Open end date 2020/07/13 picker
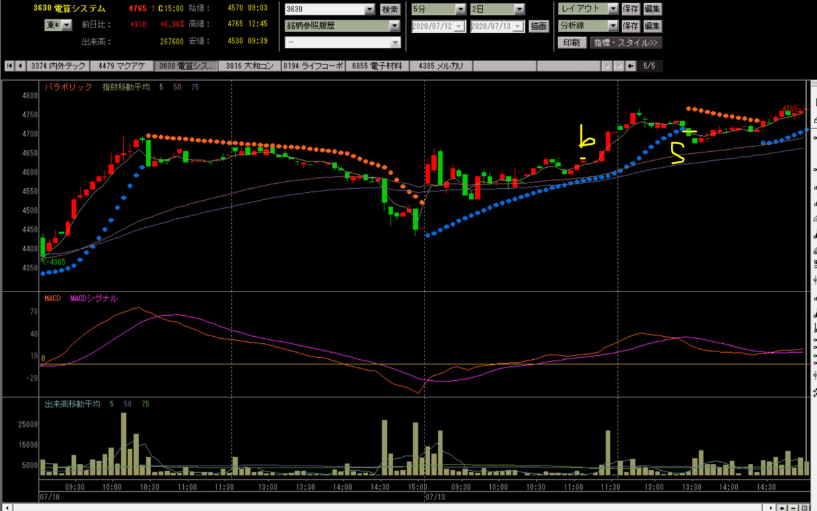This screenshot has width=817, height=511. [519, 26]
